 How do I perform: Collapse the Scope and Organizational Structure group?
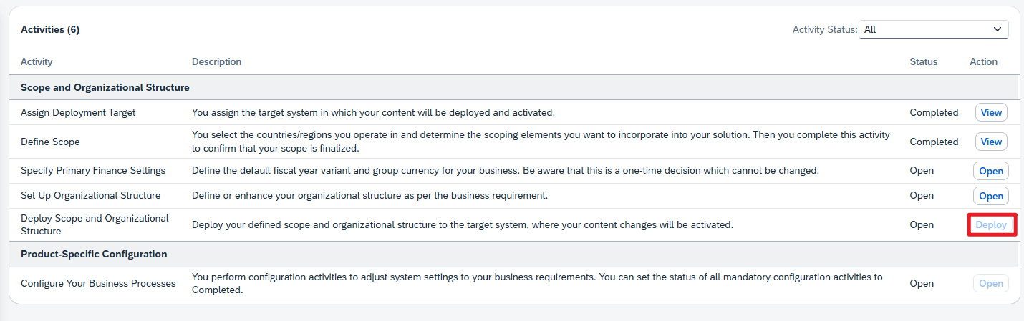105,87
